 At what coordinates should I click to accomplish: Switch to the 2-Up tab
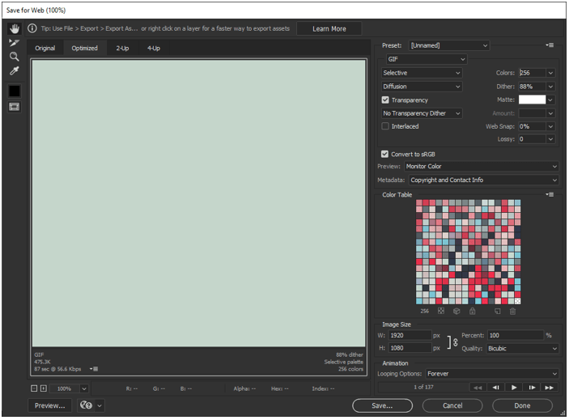click(122, 49)
